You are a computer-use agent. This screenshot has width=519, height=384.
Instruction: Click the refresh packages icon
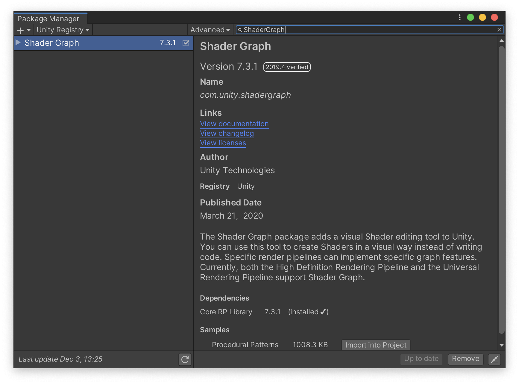pos(185,359)
